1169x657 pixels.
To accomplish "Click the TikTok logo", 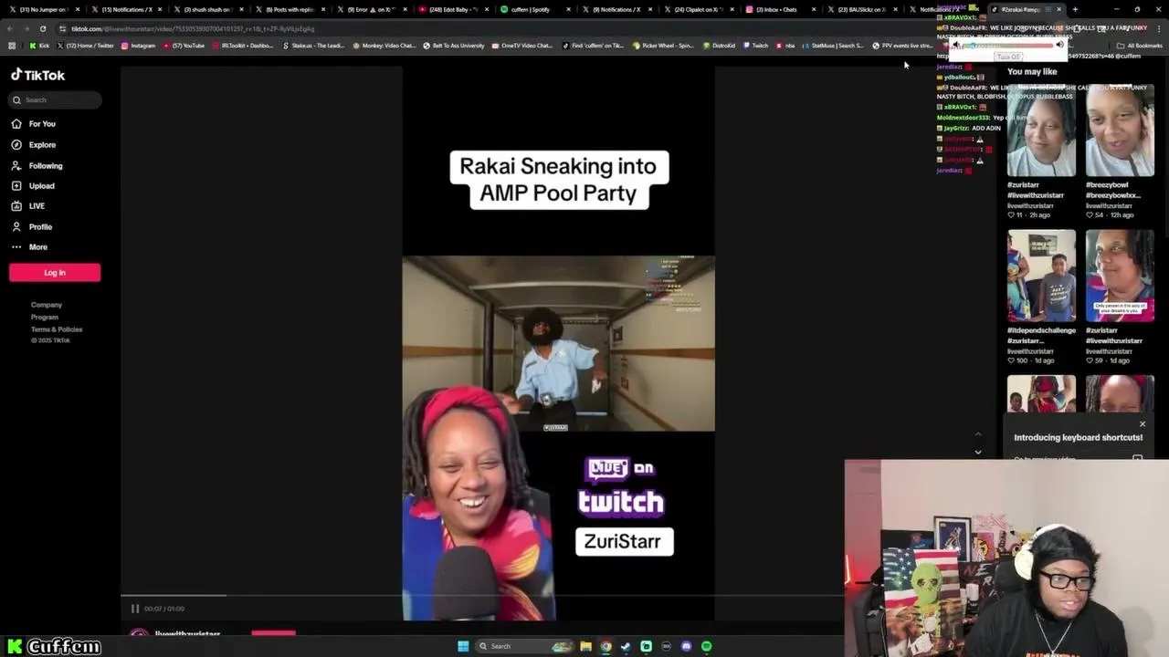I will pyautogui.click(x=37, y=75).
